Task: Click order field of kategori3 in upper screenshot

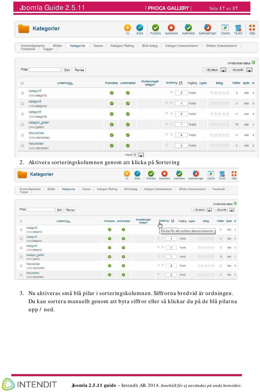Action: (181, 93)
